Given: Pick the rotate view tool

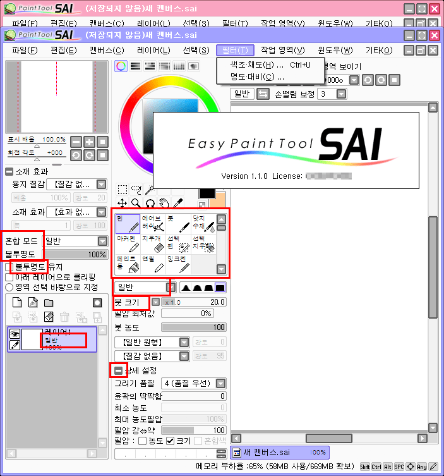Looking at the screenshot, I should click(x=150, y=203).
